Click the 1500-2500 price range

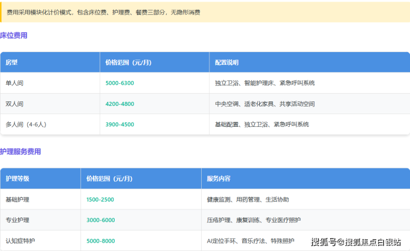[x=101, y=199]
